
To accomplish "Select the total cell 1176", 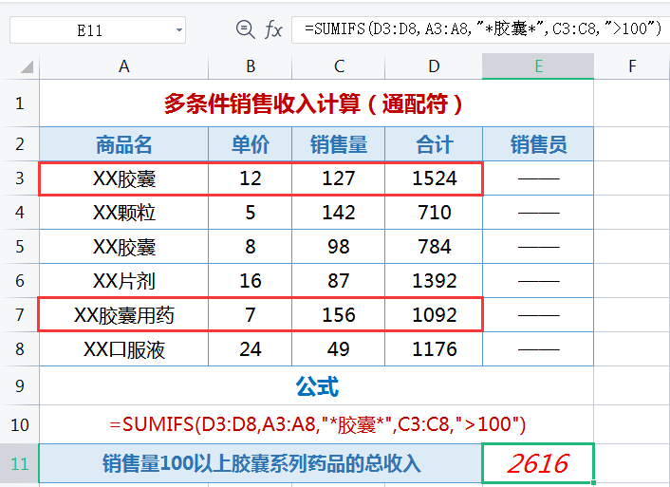I will point(434,349).
